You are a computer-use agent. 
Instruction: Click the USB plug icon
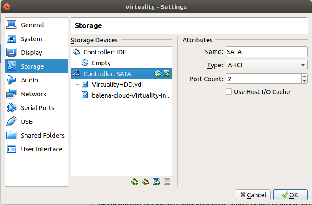coord(12,121)
